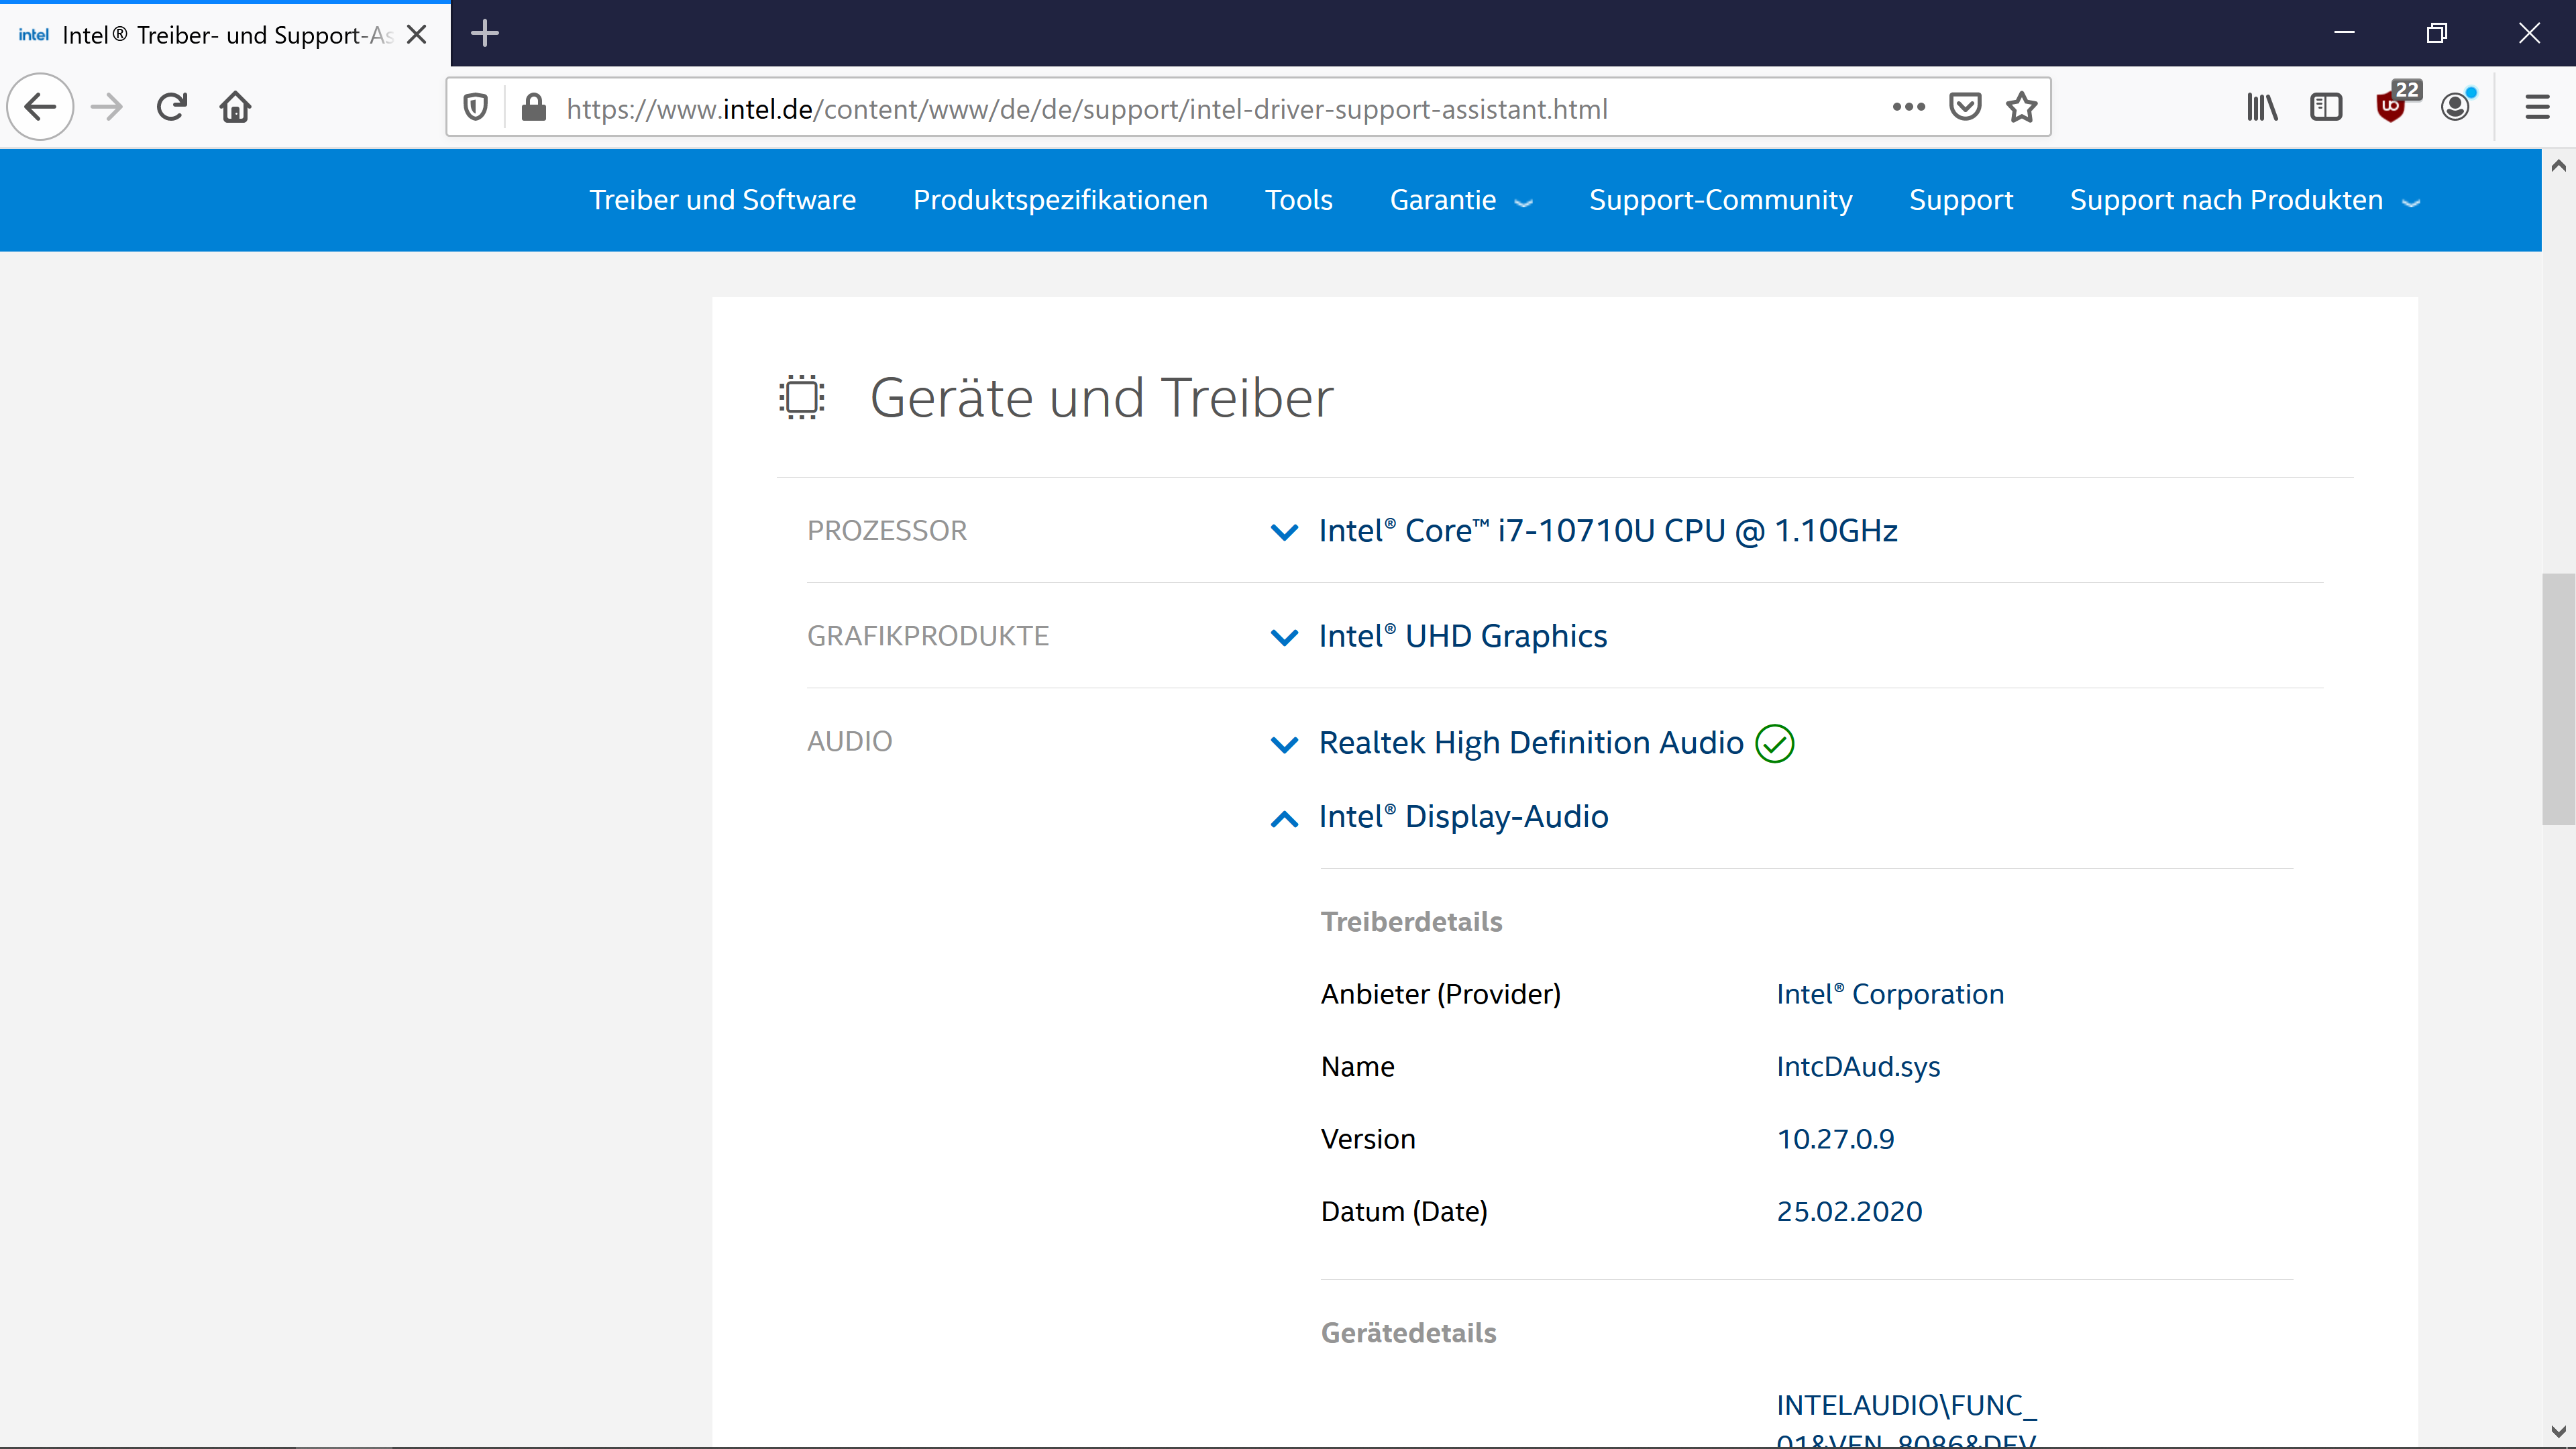Screen dimensions: 2576x1449
Task: Open tracking protection shield icon
Action: point(476,108)
